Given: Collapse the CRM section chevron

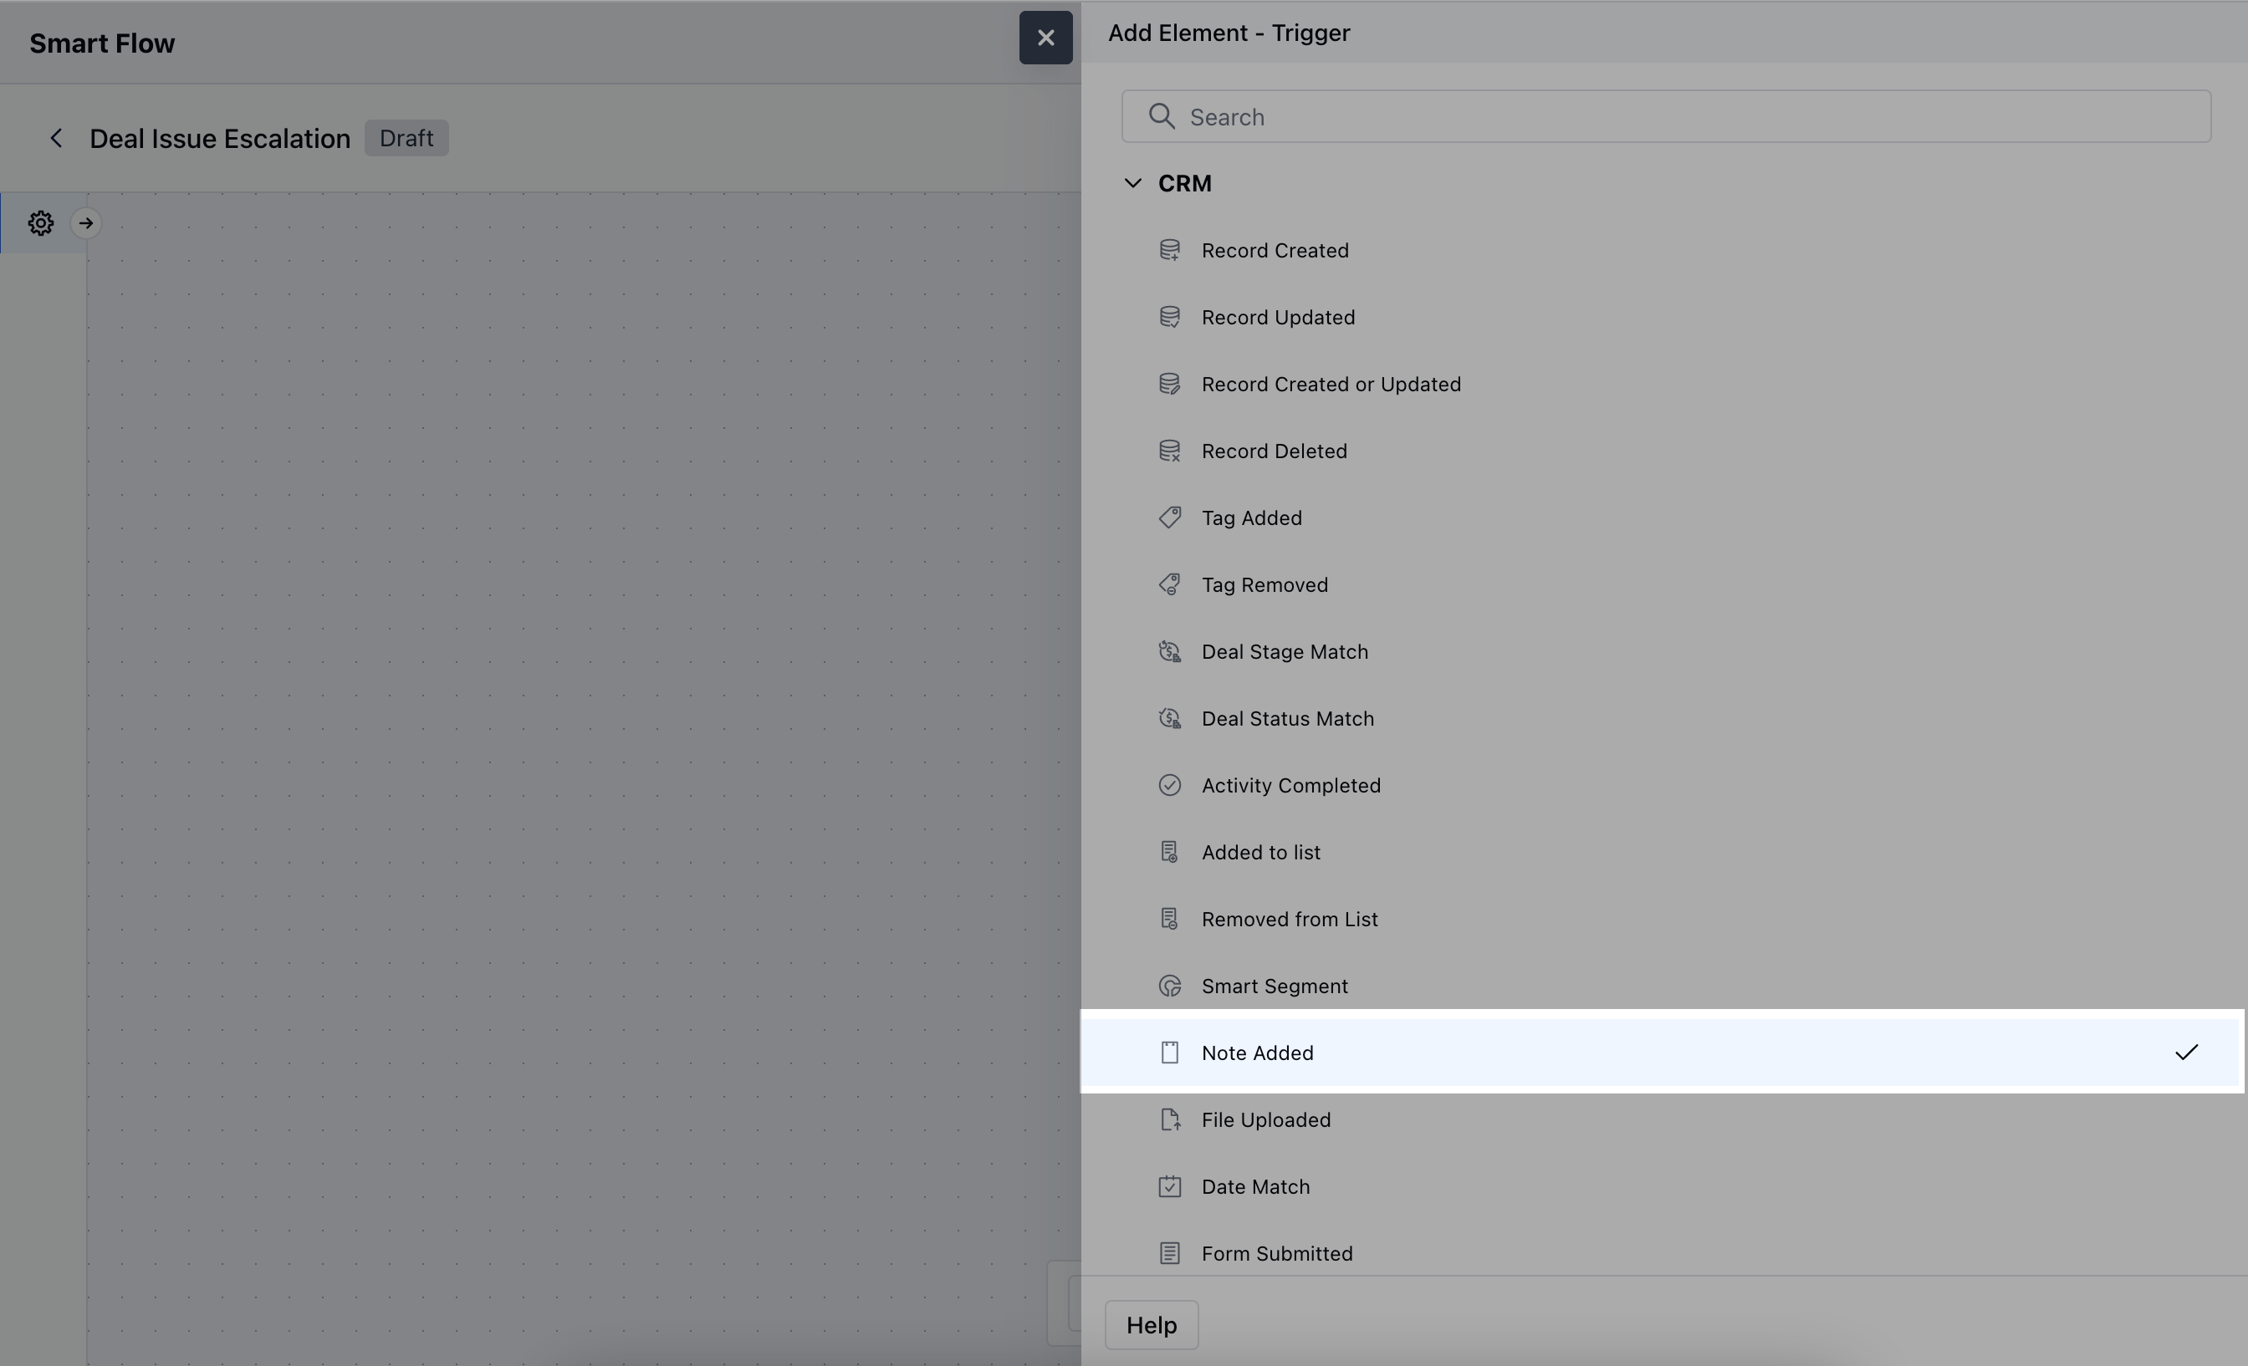Looking at the screenshot, I should point(1133,183).
